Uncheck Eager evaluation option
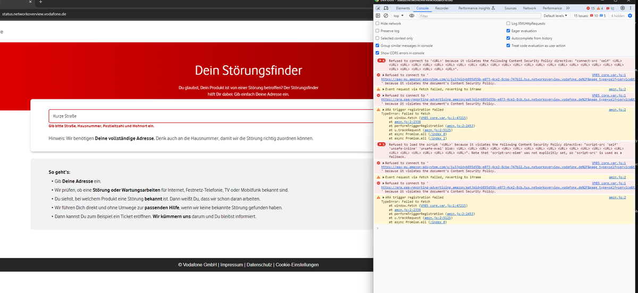Viewport: 638px width, 293px height. coord(508,31)
